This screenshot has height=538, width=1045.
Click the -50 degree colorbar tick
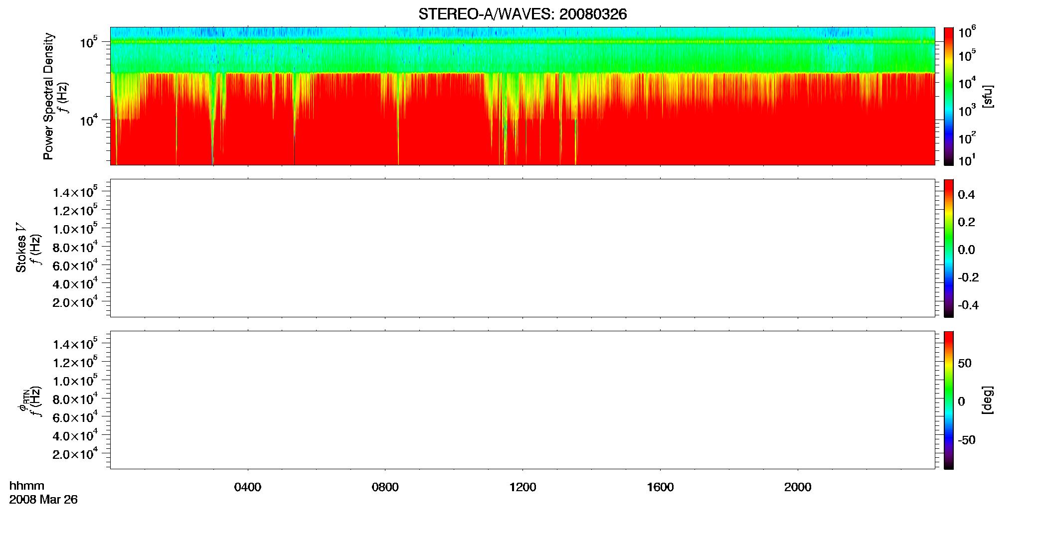point(967,440)
